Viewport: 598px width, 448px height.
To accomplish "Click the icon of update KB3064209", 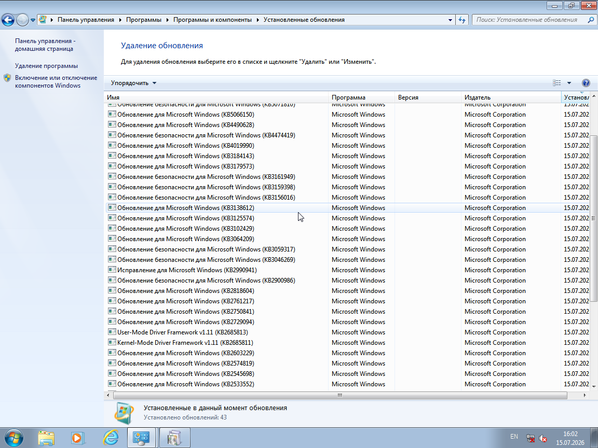I will pos(112,238).
